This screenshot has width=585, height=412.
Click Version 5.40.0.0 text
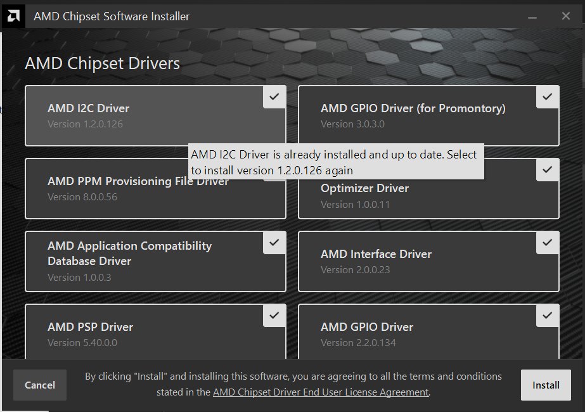[82, 342]
